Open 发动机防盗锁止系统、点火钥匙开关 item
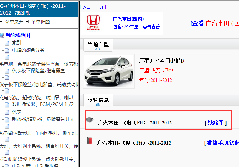The image size is (239, 167). pos(39,159)
